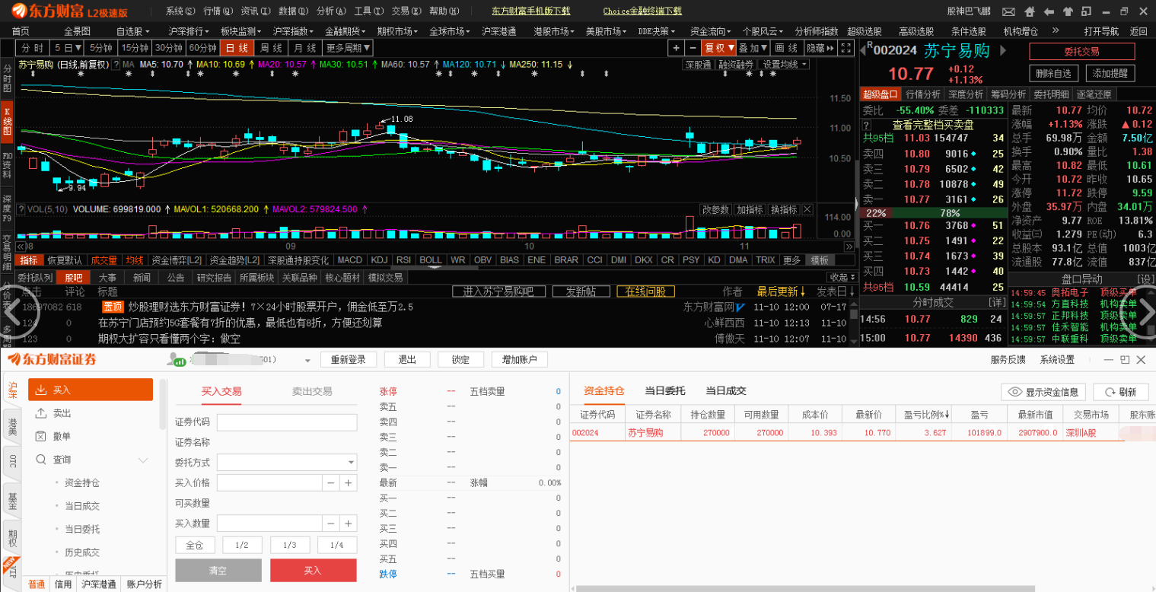Zoom in chart with plus button
Viewport: 1156px width, 592px height.
675,48
